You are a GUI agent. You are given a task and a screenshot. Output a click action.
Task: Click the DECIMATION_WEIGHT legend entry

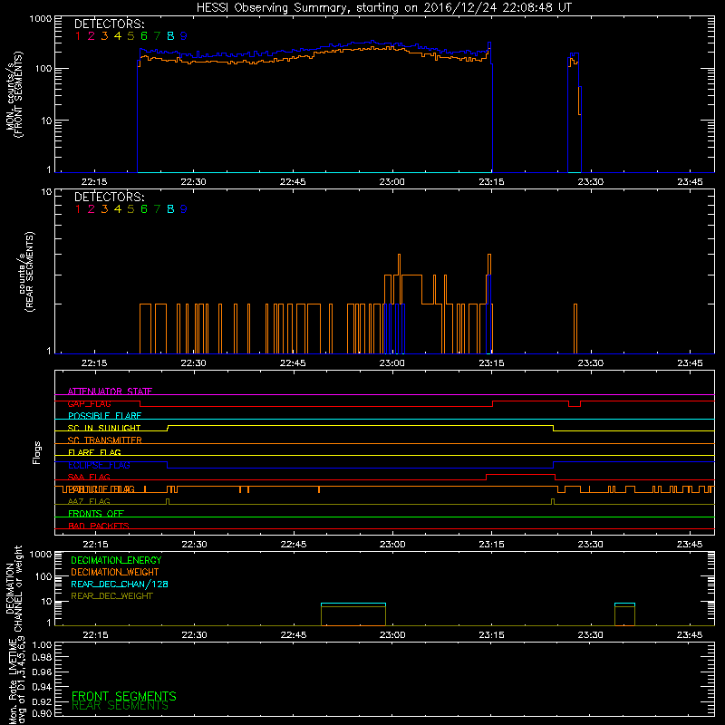click(x=115, y=572)
